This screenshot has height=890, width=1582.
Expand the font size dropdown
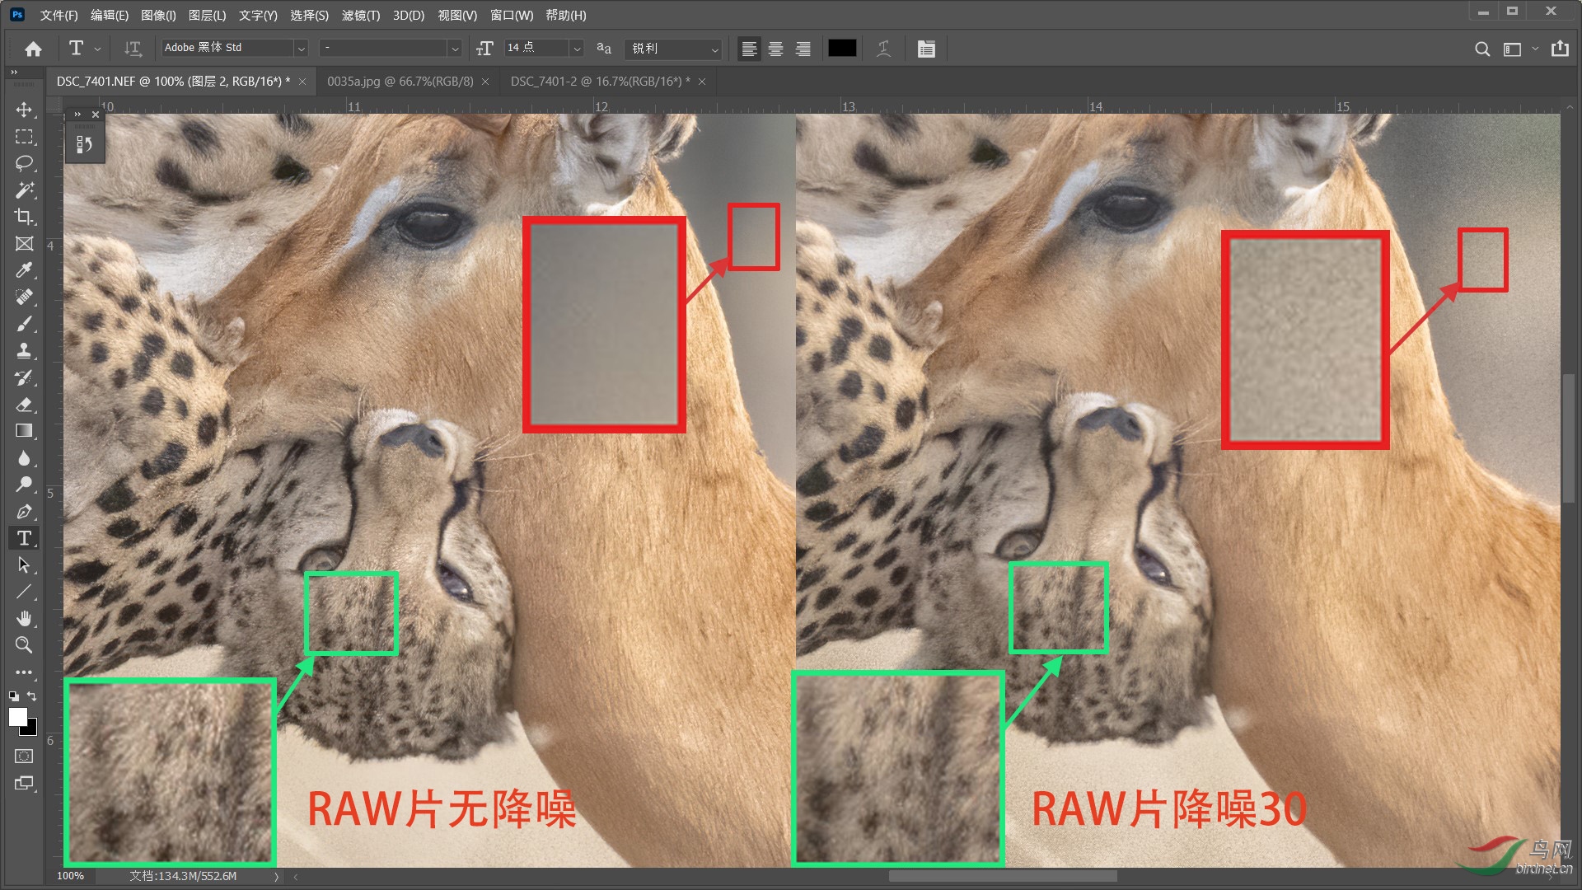577,49
